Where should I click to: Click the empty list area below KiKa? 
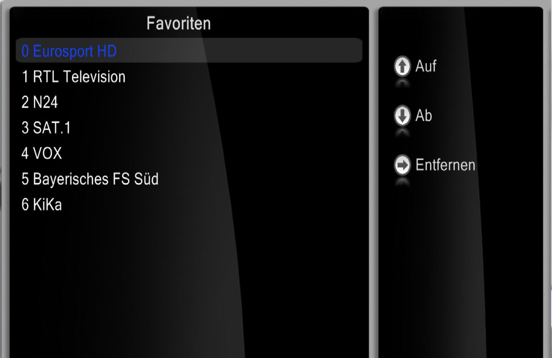click(x=189, y=286)
